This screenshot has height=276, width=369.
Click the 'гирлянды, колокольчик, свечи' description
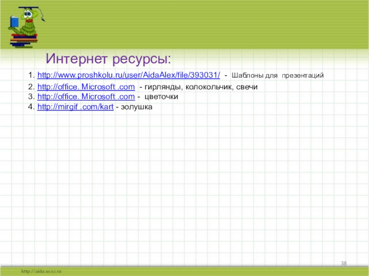point(201,87)
